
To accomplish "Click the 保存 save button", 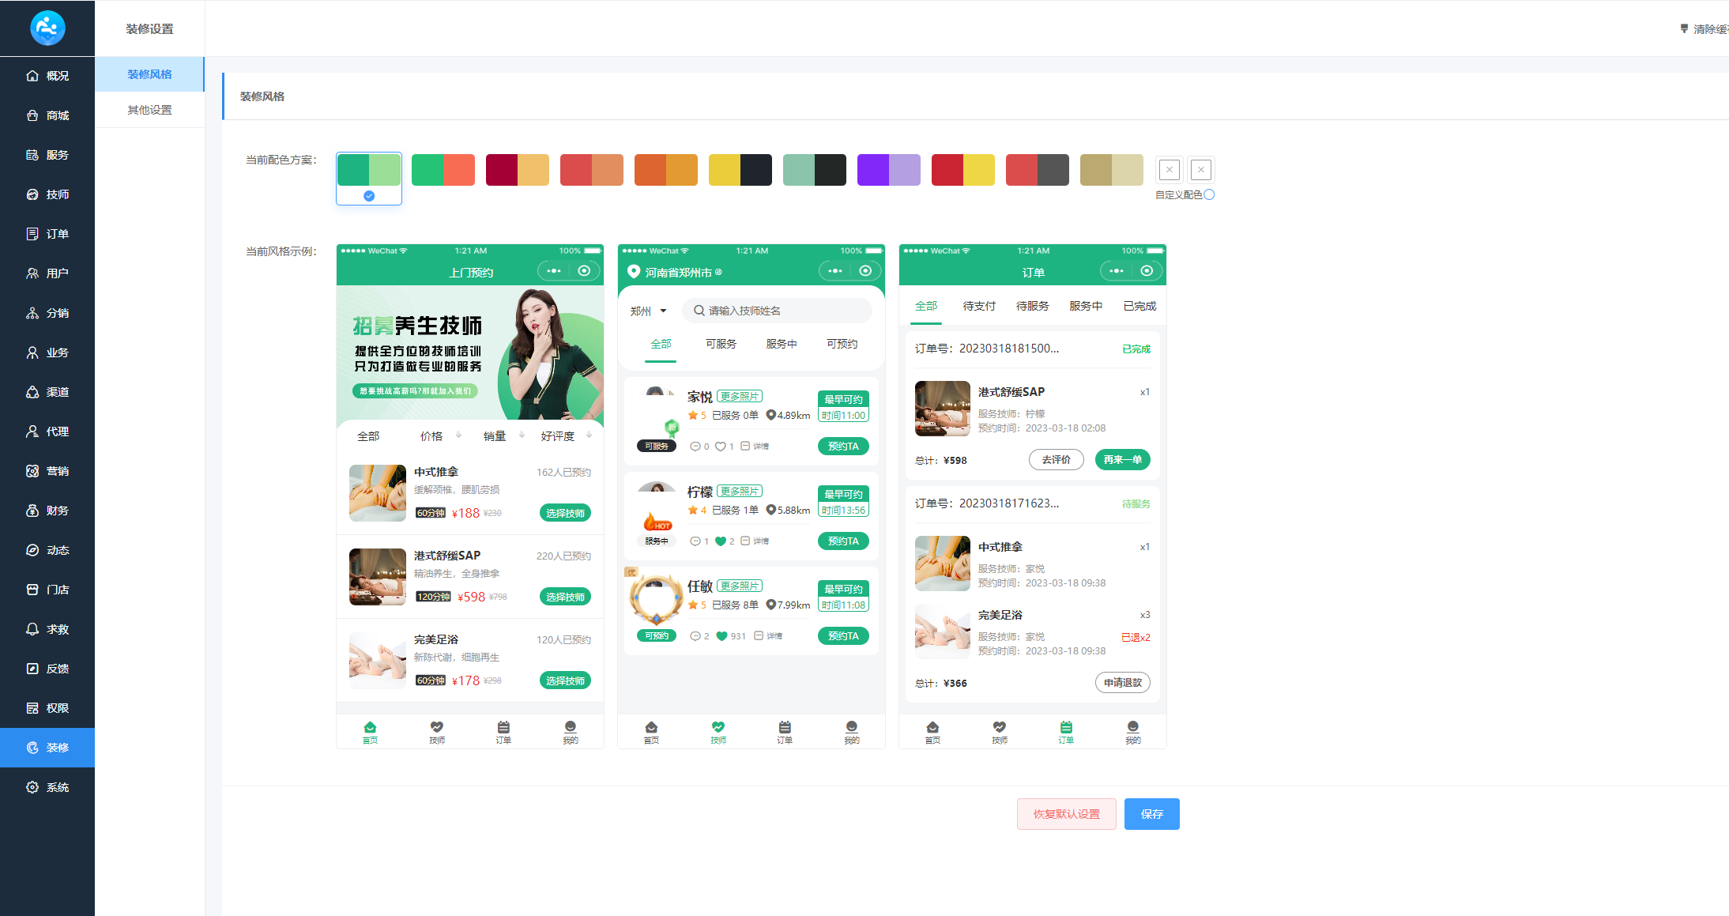I will tap(1151, 813).
